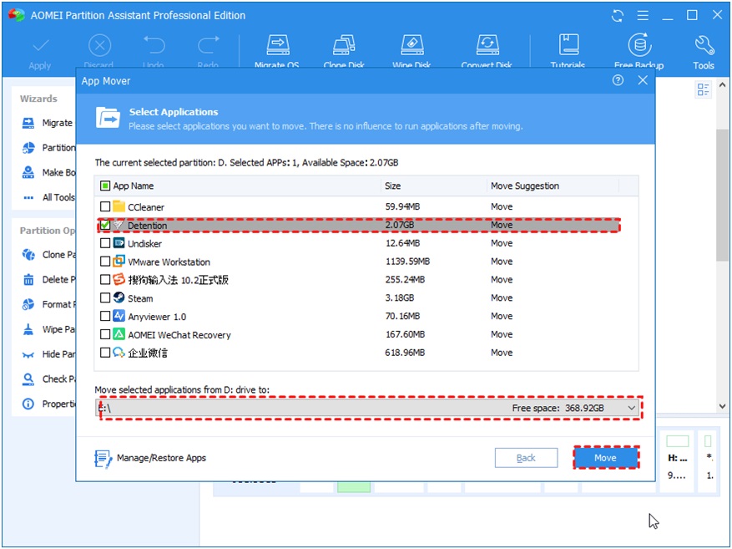Open the title bar hamburger menu
Viewport: 732px width, 549px height.
click(x=642, y=16)
